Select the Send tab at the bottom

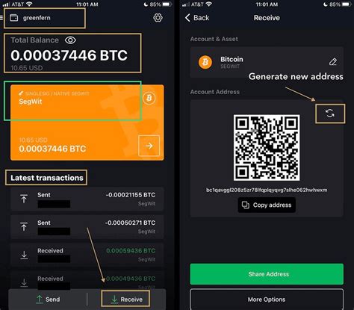[x=48, y=299]
